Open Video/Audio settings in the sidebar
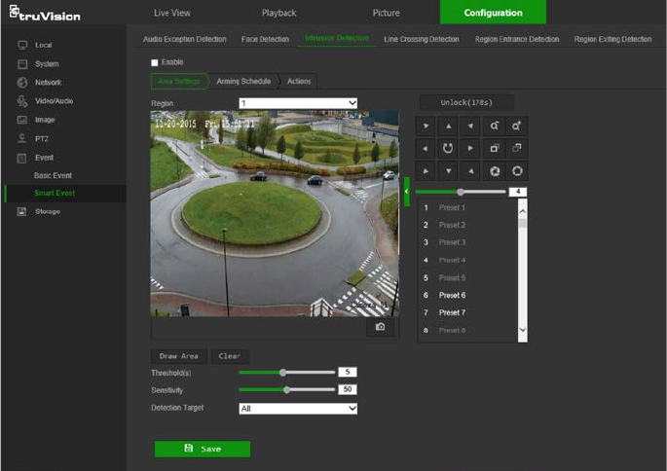 pyautogui.click(x=54, y=101)
